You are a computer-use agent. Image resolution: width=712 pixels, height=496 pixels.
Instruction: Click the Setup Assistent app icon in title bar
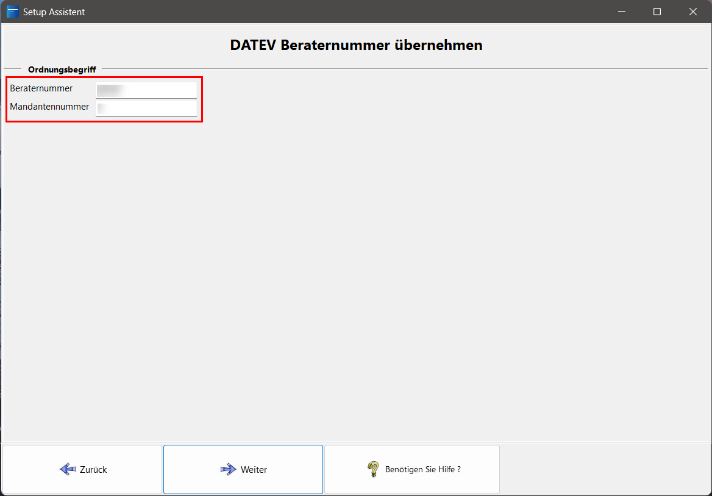pyautogui.click(x=12, y=12)
